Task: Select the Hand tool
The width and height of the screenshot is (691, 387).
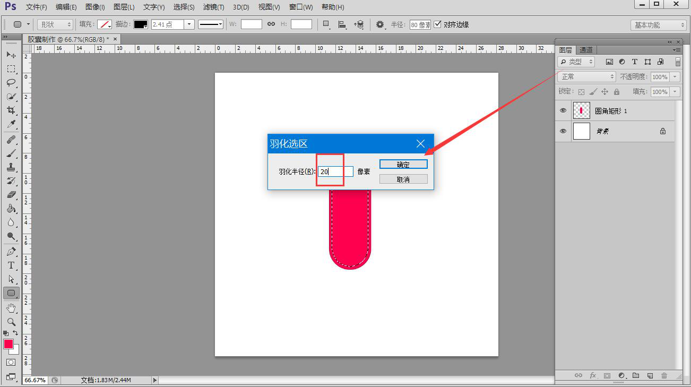Action: (x=11, y=308)
